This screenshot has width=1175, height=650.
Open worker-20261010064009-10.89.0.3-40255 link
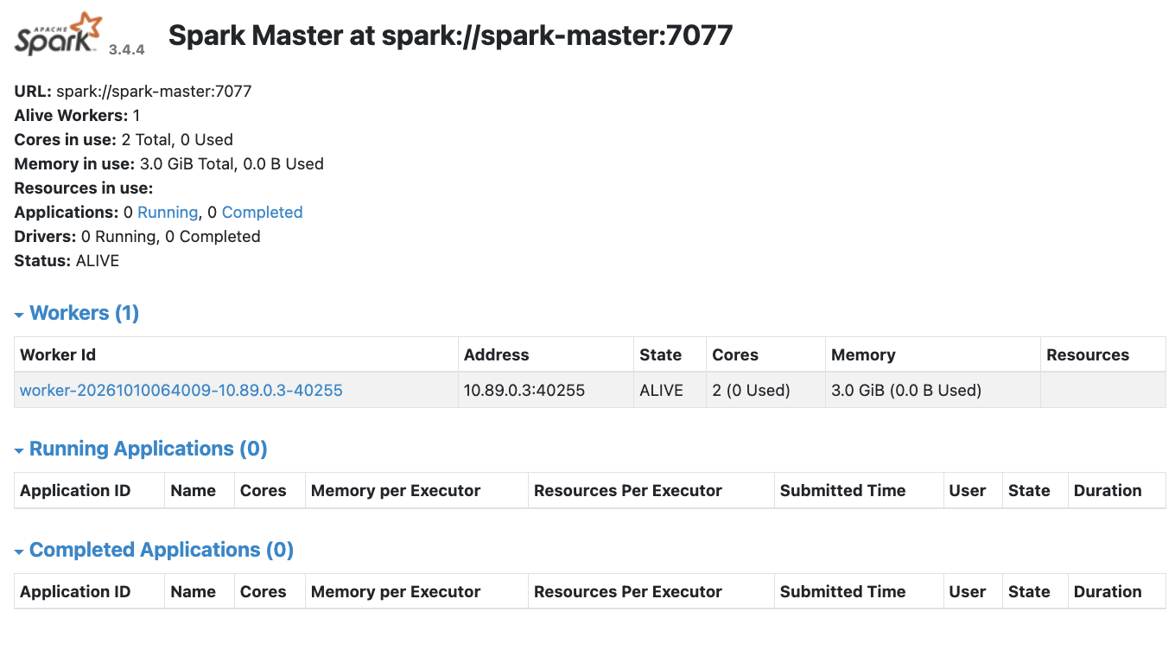coord(181,391)
